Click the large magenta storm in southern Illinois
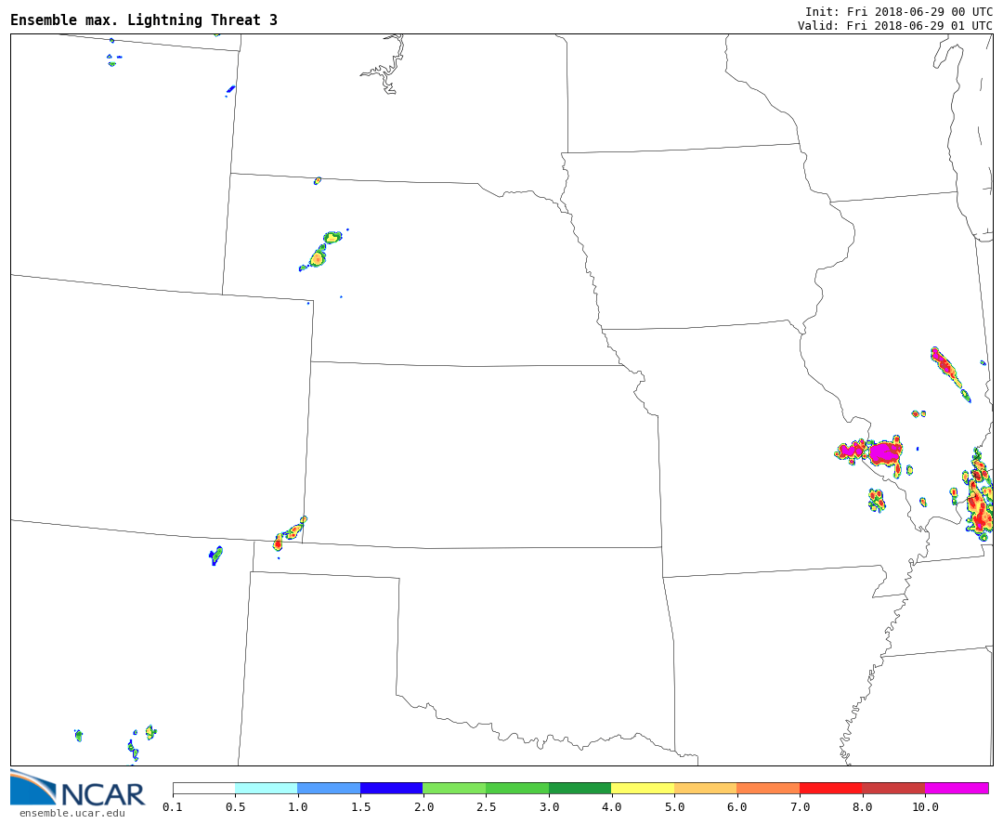 [884, 452]
